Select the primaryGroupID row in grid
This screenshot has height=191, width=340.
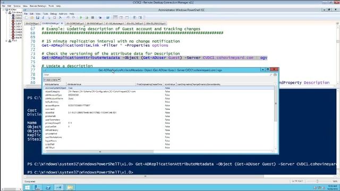(x=159, y=123)
